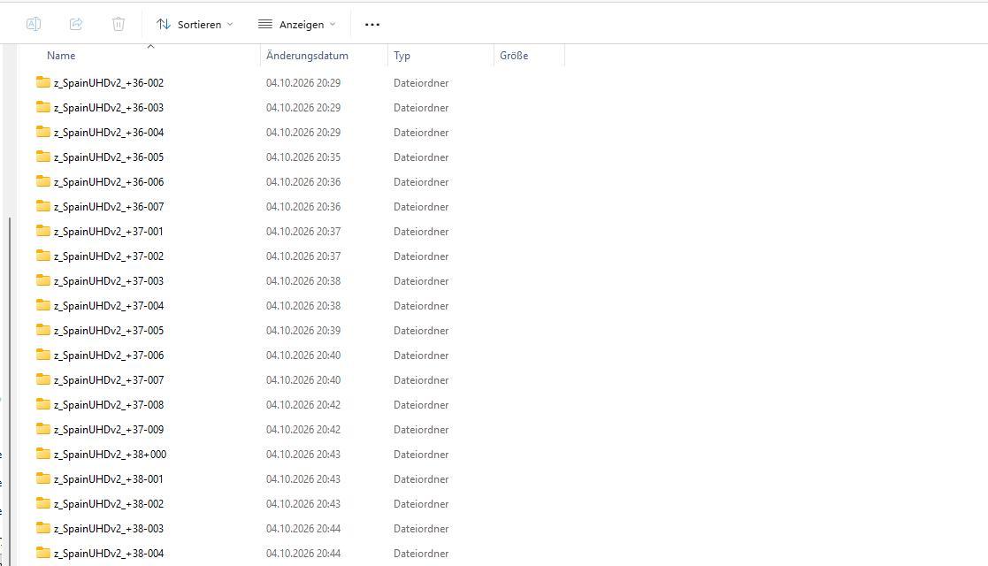Select folder name z_SpainUHDv2_+38-003
Viewport: 988px width, 566px height.
point(109,528)
